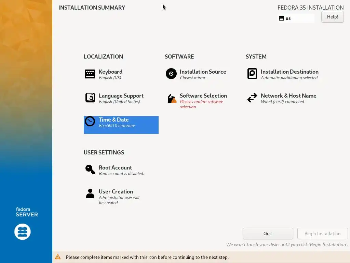Open Installation Source label
This screenshot has height=263, width=350.
[203, 72]
